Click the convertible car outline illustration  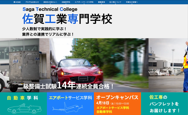click(x=24, y=108)
